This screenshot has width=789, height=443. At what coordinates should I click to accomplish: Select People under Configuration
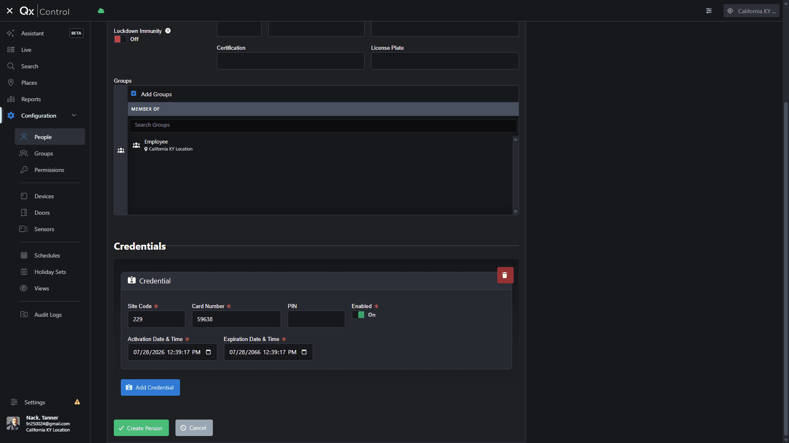pyautogui.click(x=50, y=137)
